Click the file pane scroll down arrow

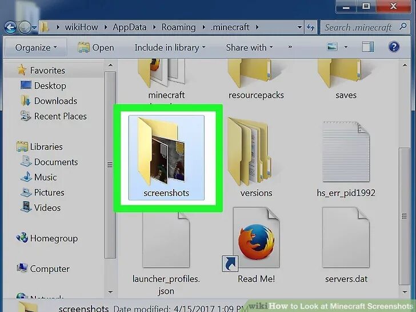(x=405, y=292)
